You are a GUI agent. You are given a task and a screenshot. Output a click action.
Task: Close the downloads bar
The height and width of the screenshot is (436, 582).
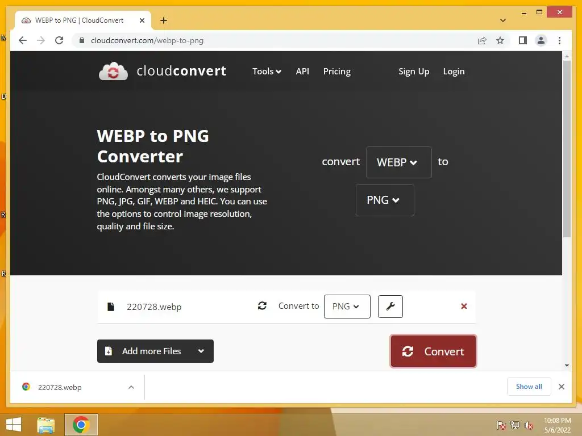click(561, 387)
